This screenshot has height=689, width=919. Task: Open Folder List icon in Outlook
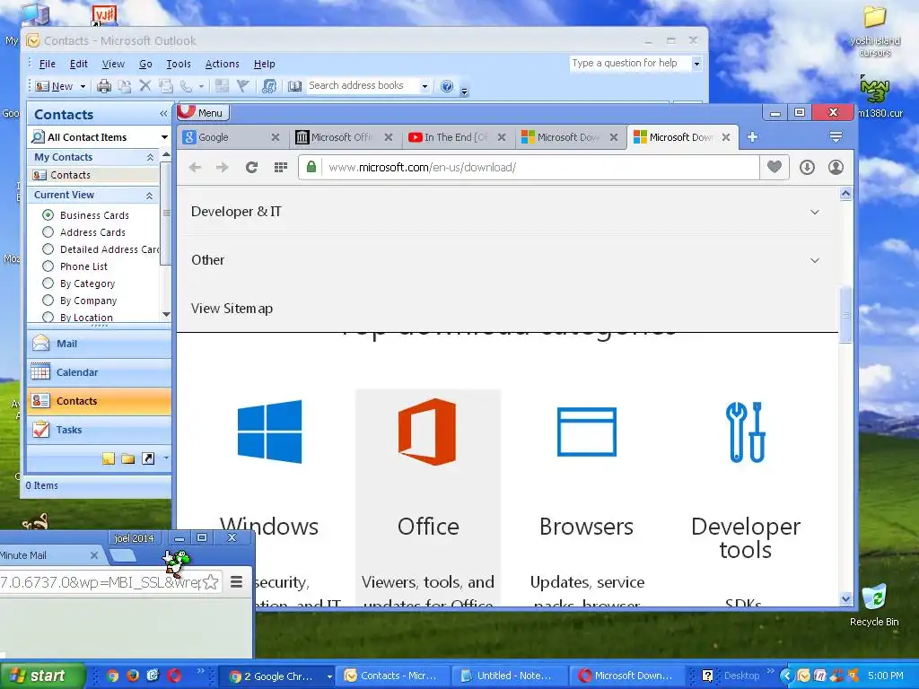(127, 458)
